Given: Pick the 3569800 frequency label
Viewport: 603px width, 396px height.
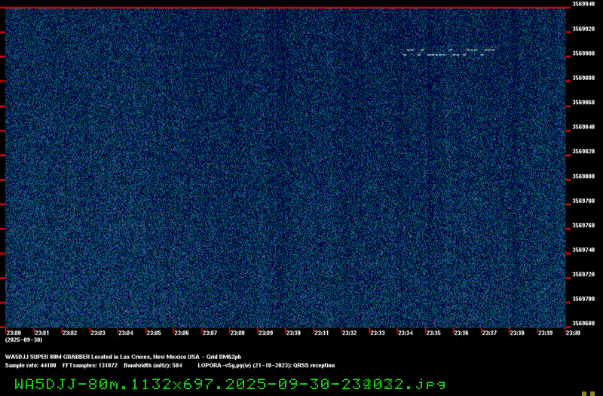Looking at the screenshot, I should coord(583,177).
